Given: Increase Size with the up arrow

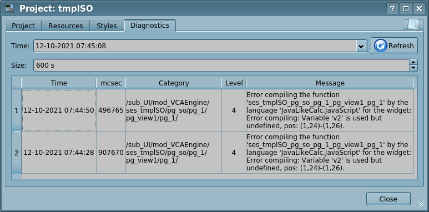Looking at the screenshot, I should (413, 62).
